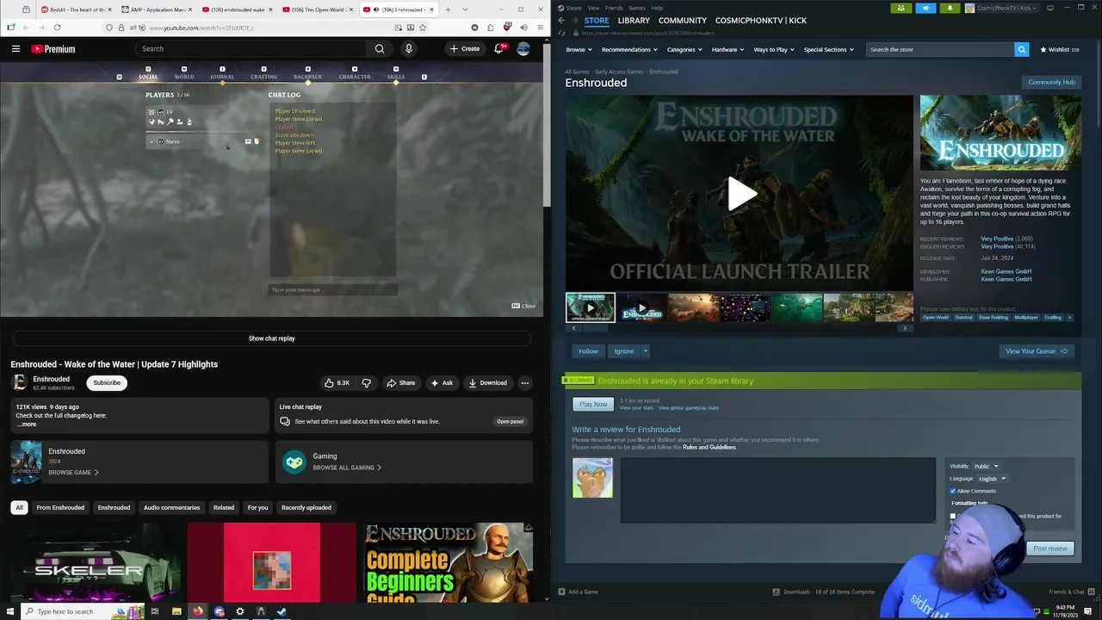Bookmark this page with the star icon
1102x620 pixels.
coord(422,28)
